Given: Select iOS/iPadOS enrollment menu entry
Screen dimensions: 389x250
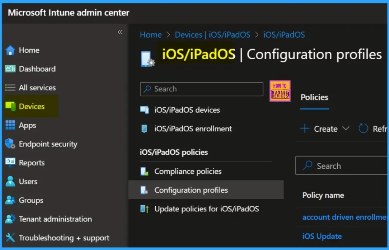Looking at the screenshot, I should tap(193, 129).
